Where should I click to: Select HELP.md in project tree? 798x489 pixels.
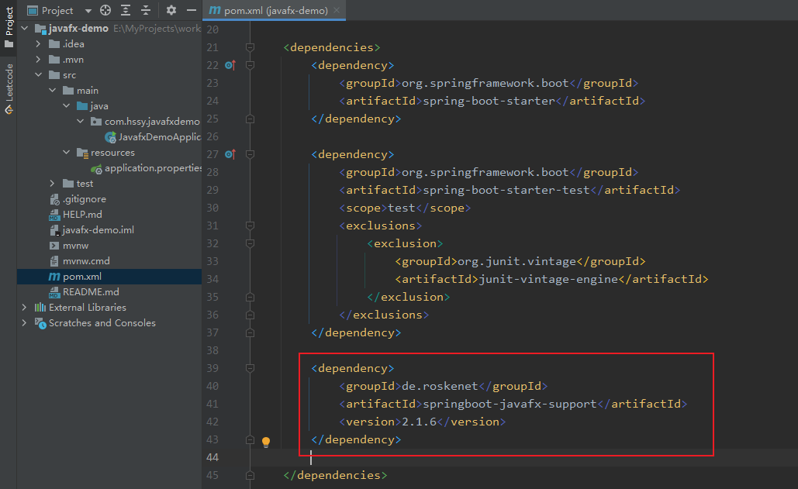pyautogui.click(x=82, y=215)
